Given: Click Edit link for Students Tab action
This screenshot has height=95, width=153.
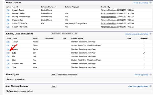Looking at the screenshot, I should pyautogui.click(x=8, y=64).
